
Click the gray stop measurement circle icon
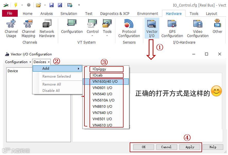coord(29,5)
